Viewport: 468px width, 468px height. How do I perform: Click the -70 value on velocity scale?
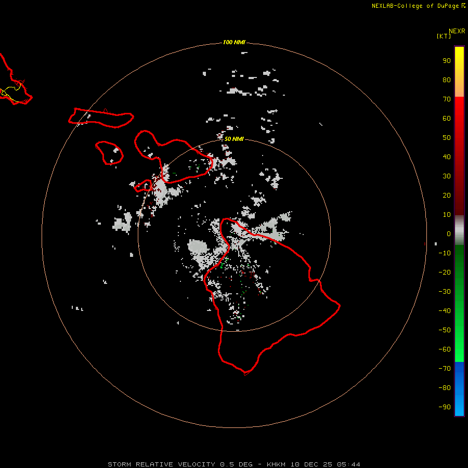pyautogui.click(x=445, y=369)
